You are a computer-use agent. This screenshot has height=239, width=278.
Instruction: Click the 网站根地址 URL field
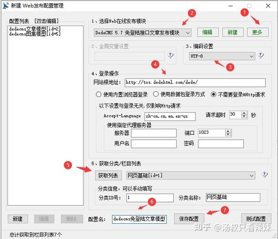195,82
